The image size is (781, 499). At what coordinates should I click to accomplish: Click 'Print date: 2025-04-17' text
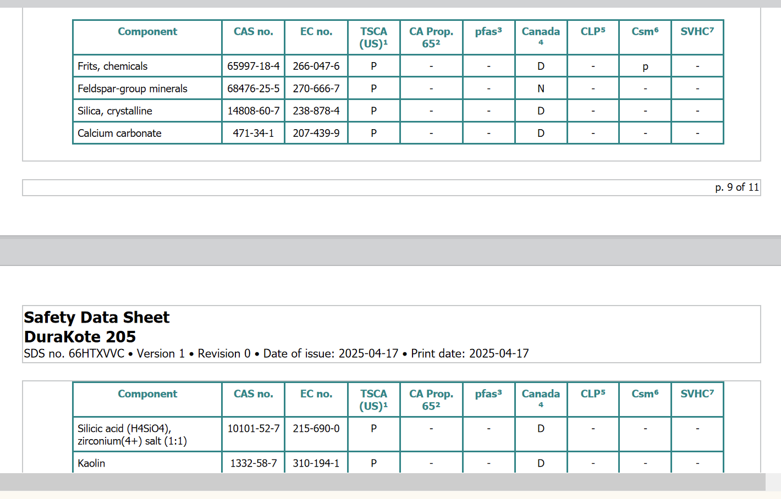pos(470,353)
